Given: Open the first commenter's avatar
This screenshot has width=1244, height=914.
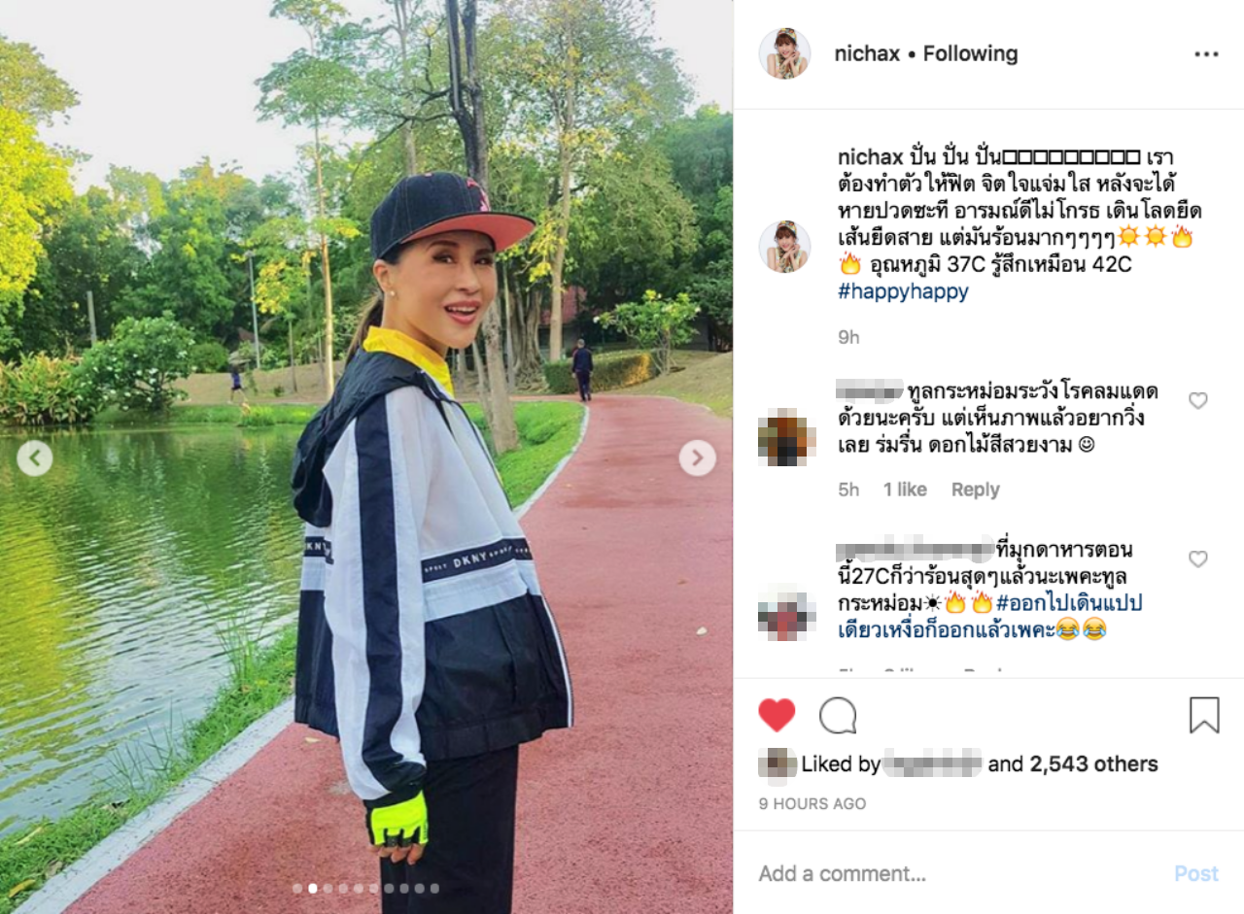Looking at the screenshot, I should (784, 438).
